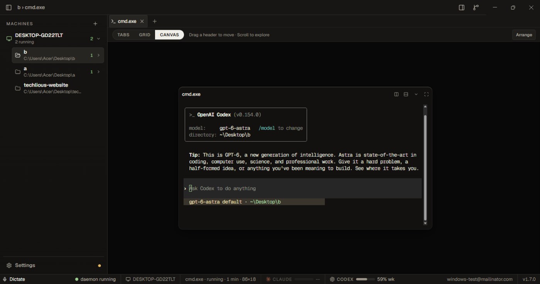The width and height of the screenshot is (540, 284).
Task: Add a new machine with the plus icon
Action: (95, 24)
